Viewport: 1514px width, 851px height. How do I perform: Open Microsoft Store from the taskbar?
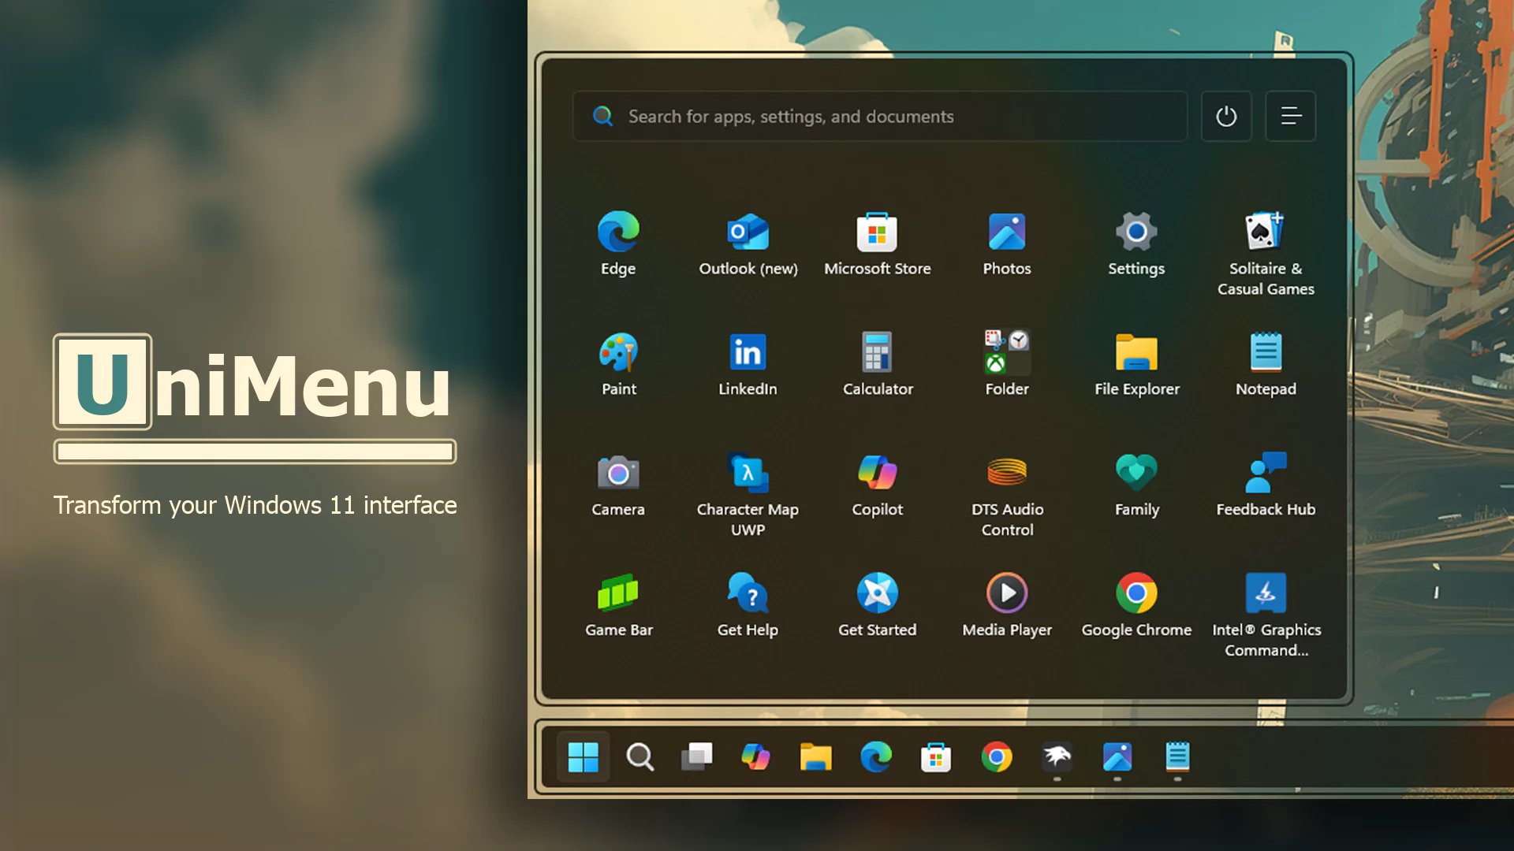tap(935, 757)
